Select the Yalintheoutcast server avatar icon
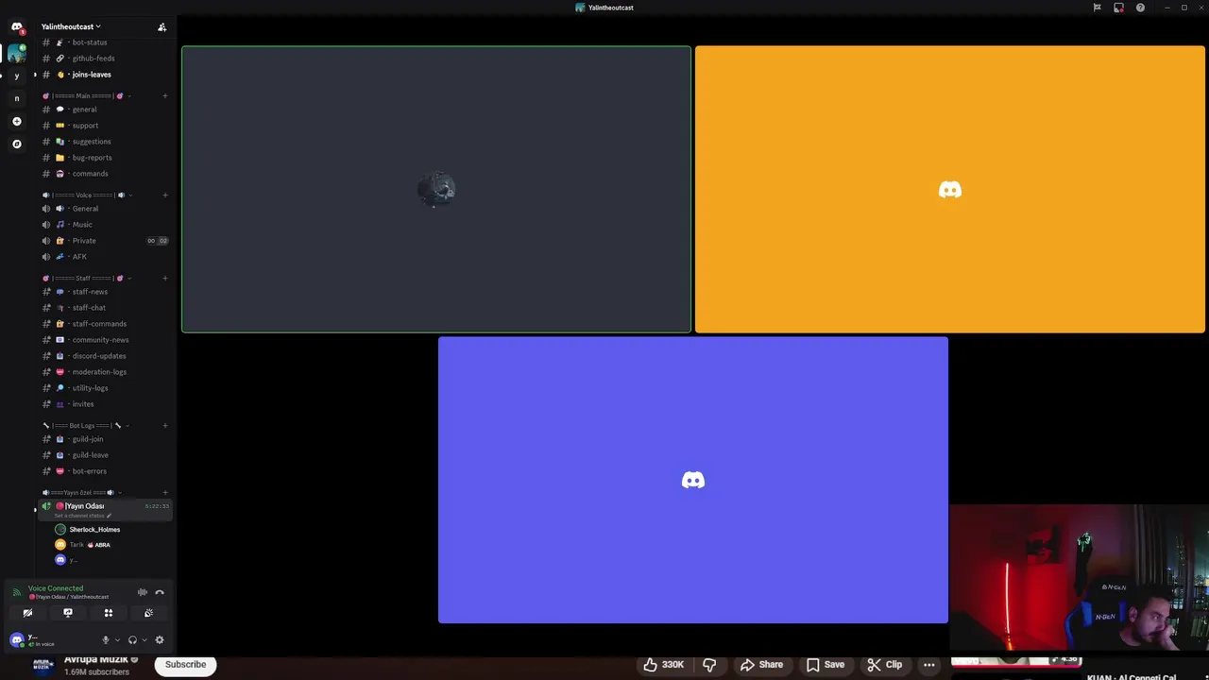This screenshot has width=1209, height=680. click(x=16, y=53)
